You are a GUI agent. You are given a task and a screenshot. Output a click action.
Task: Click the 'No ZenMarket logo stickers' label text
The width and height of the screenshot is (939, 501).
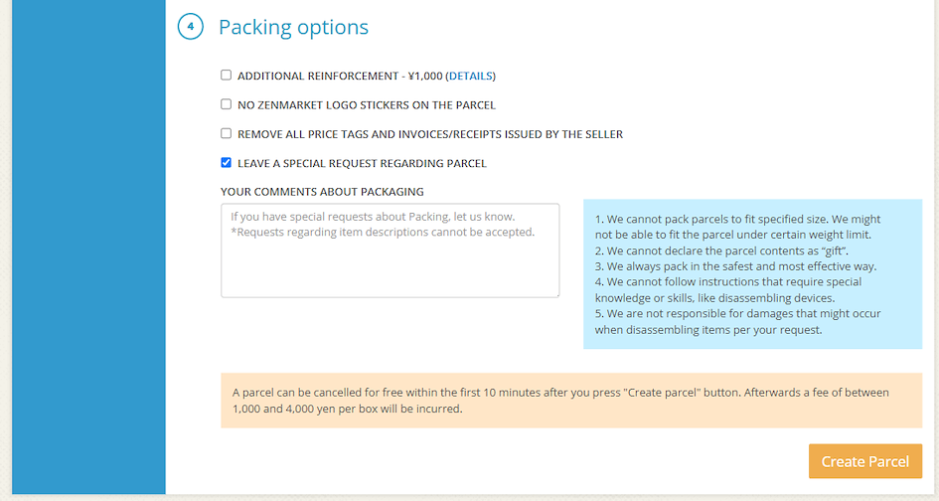click(366, 105)
